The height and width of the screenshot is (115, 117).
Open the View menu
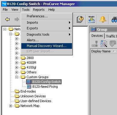tap(15, 10)
